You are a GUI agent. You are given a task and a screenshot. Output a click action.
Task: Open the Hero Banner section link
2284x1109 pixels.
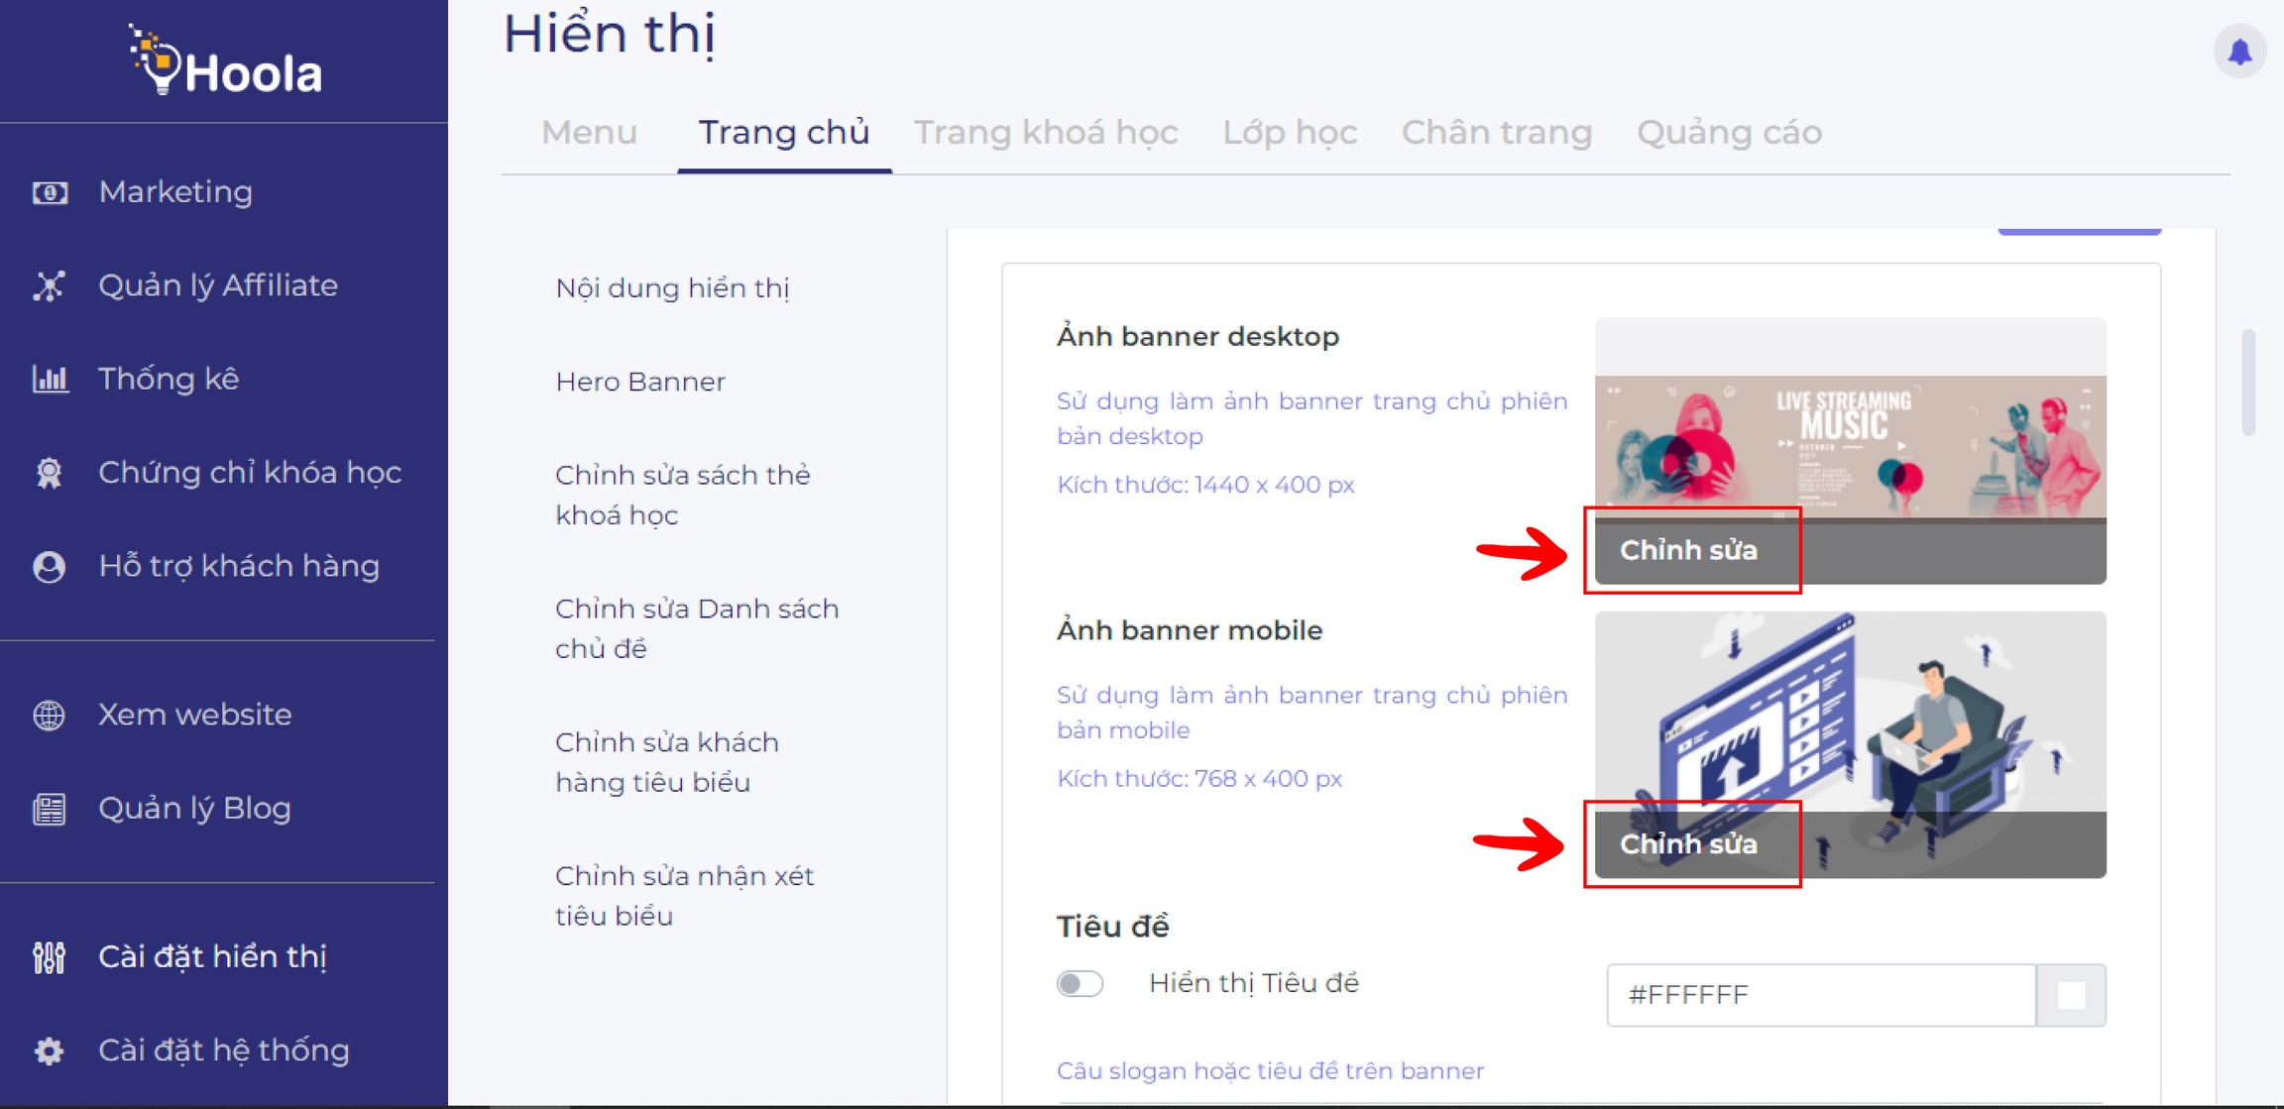pos(640,382)
